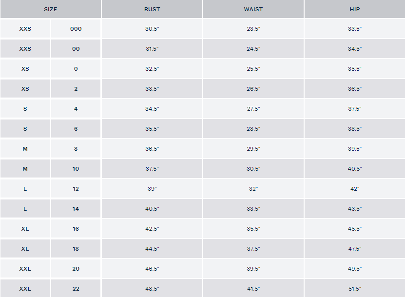
Task: Select the numeric size 4 cell
Action: tap(76, 109)
